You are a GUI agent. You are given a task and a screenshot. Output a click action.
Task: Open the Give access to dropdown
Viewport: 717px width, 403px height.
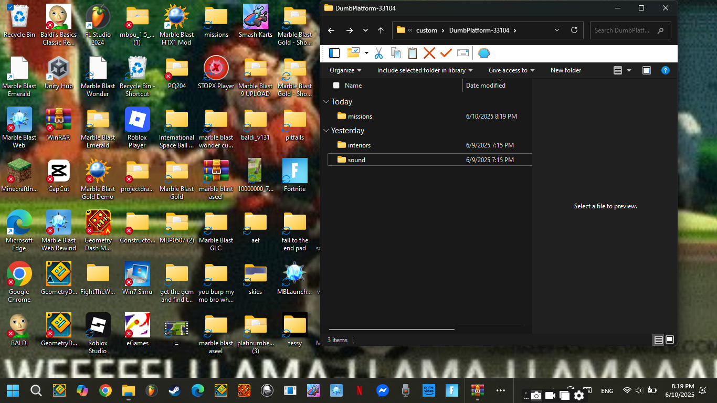[511, 70]
